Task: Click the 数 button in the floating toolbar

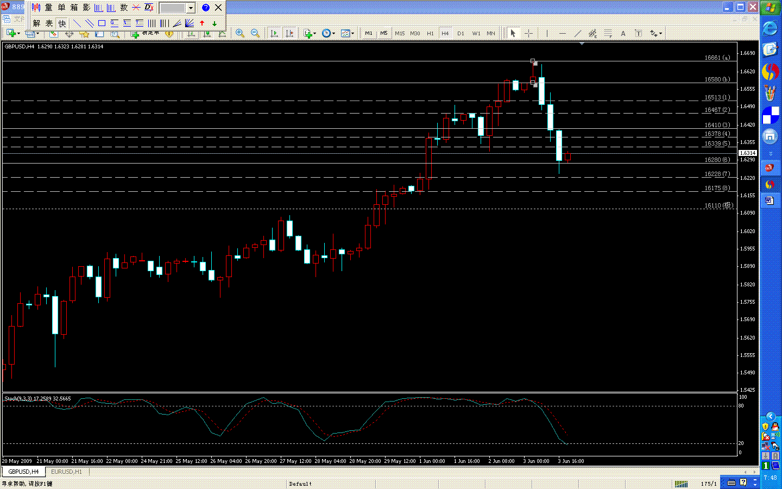Action: tap(124, 8)
